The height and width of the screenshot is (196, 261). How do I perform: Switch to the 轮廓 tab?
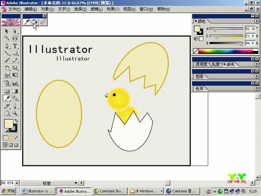tap(216, 64)
